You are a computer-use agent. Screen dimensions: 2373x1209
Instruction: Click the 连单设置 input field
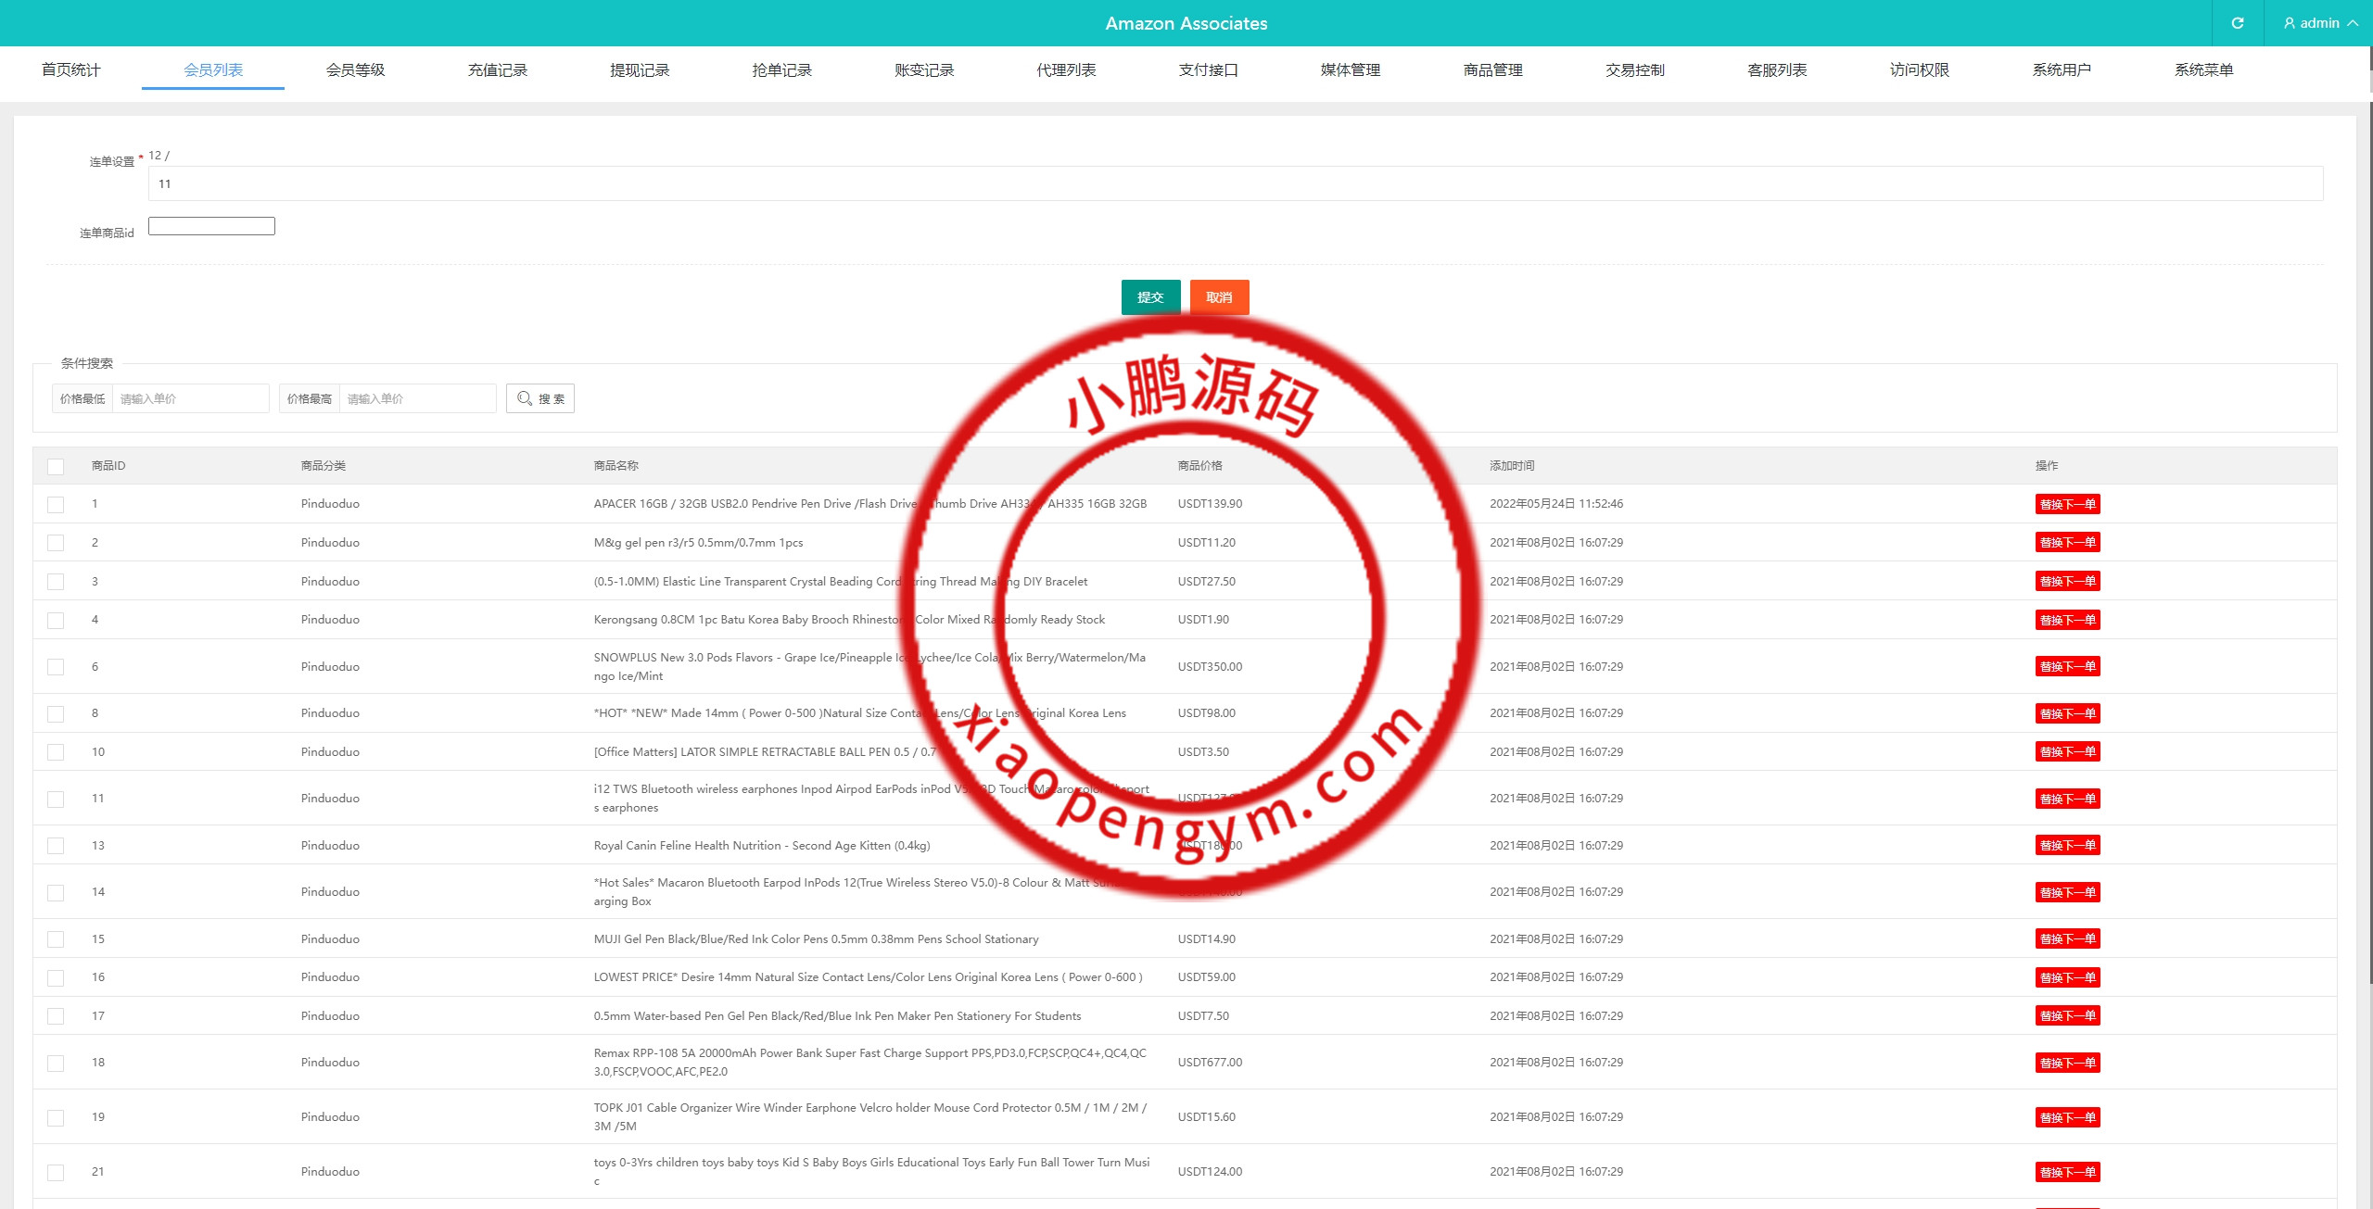coord(1236,183)
